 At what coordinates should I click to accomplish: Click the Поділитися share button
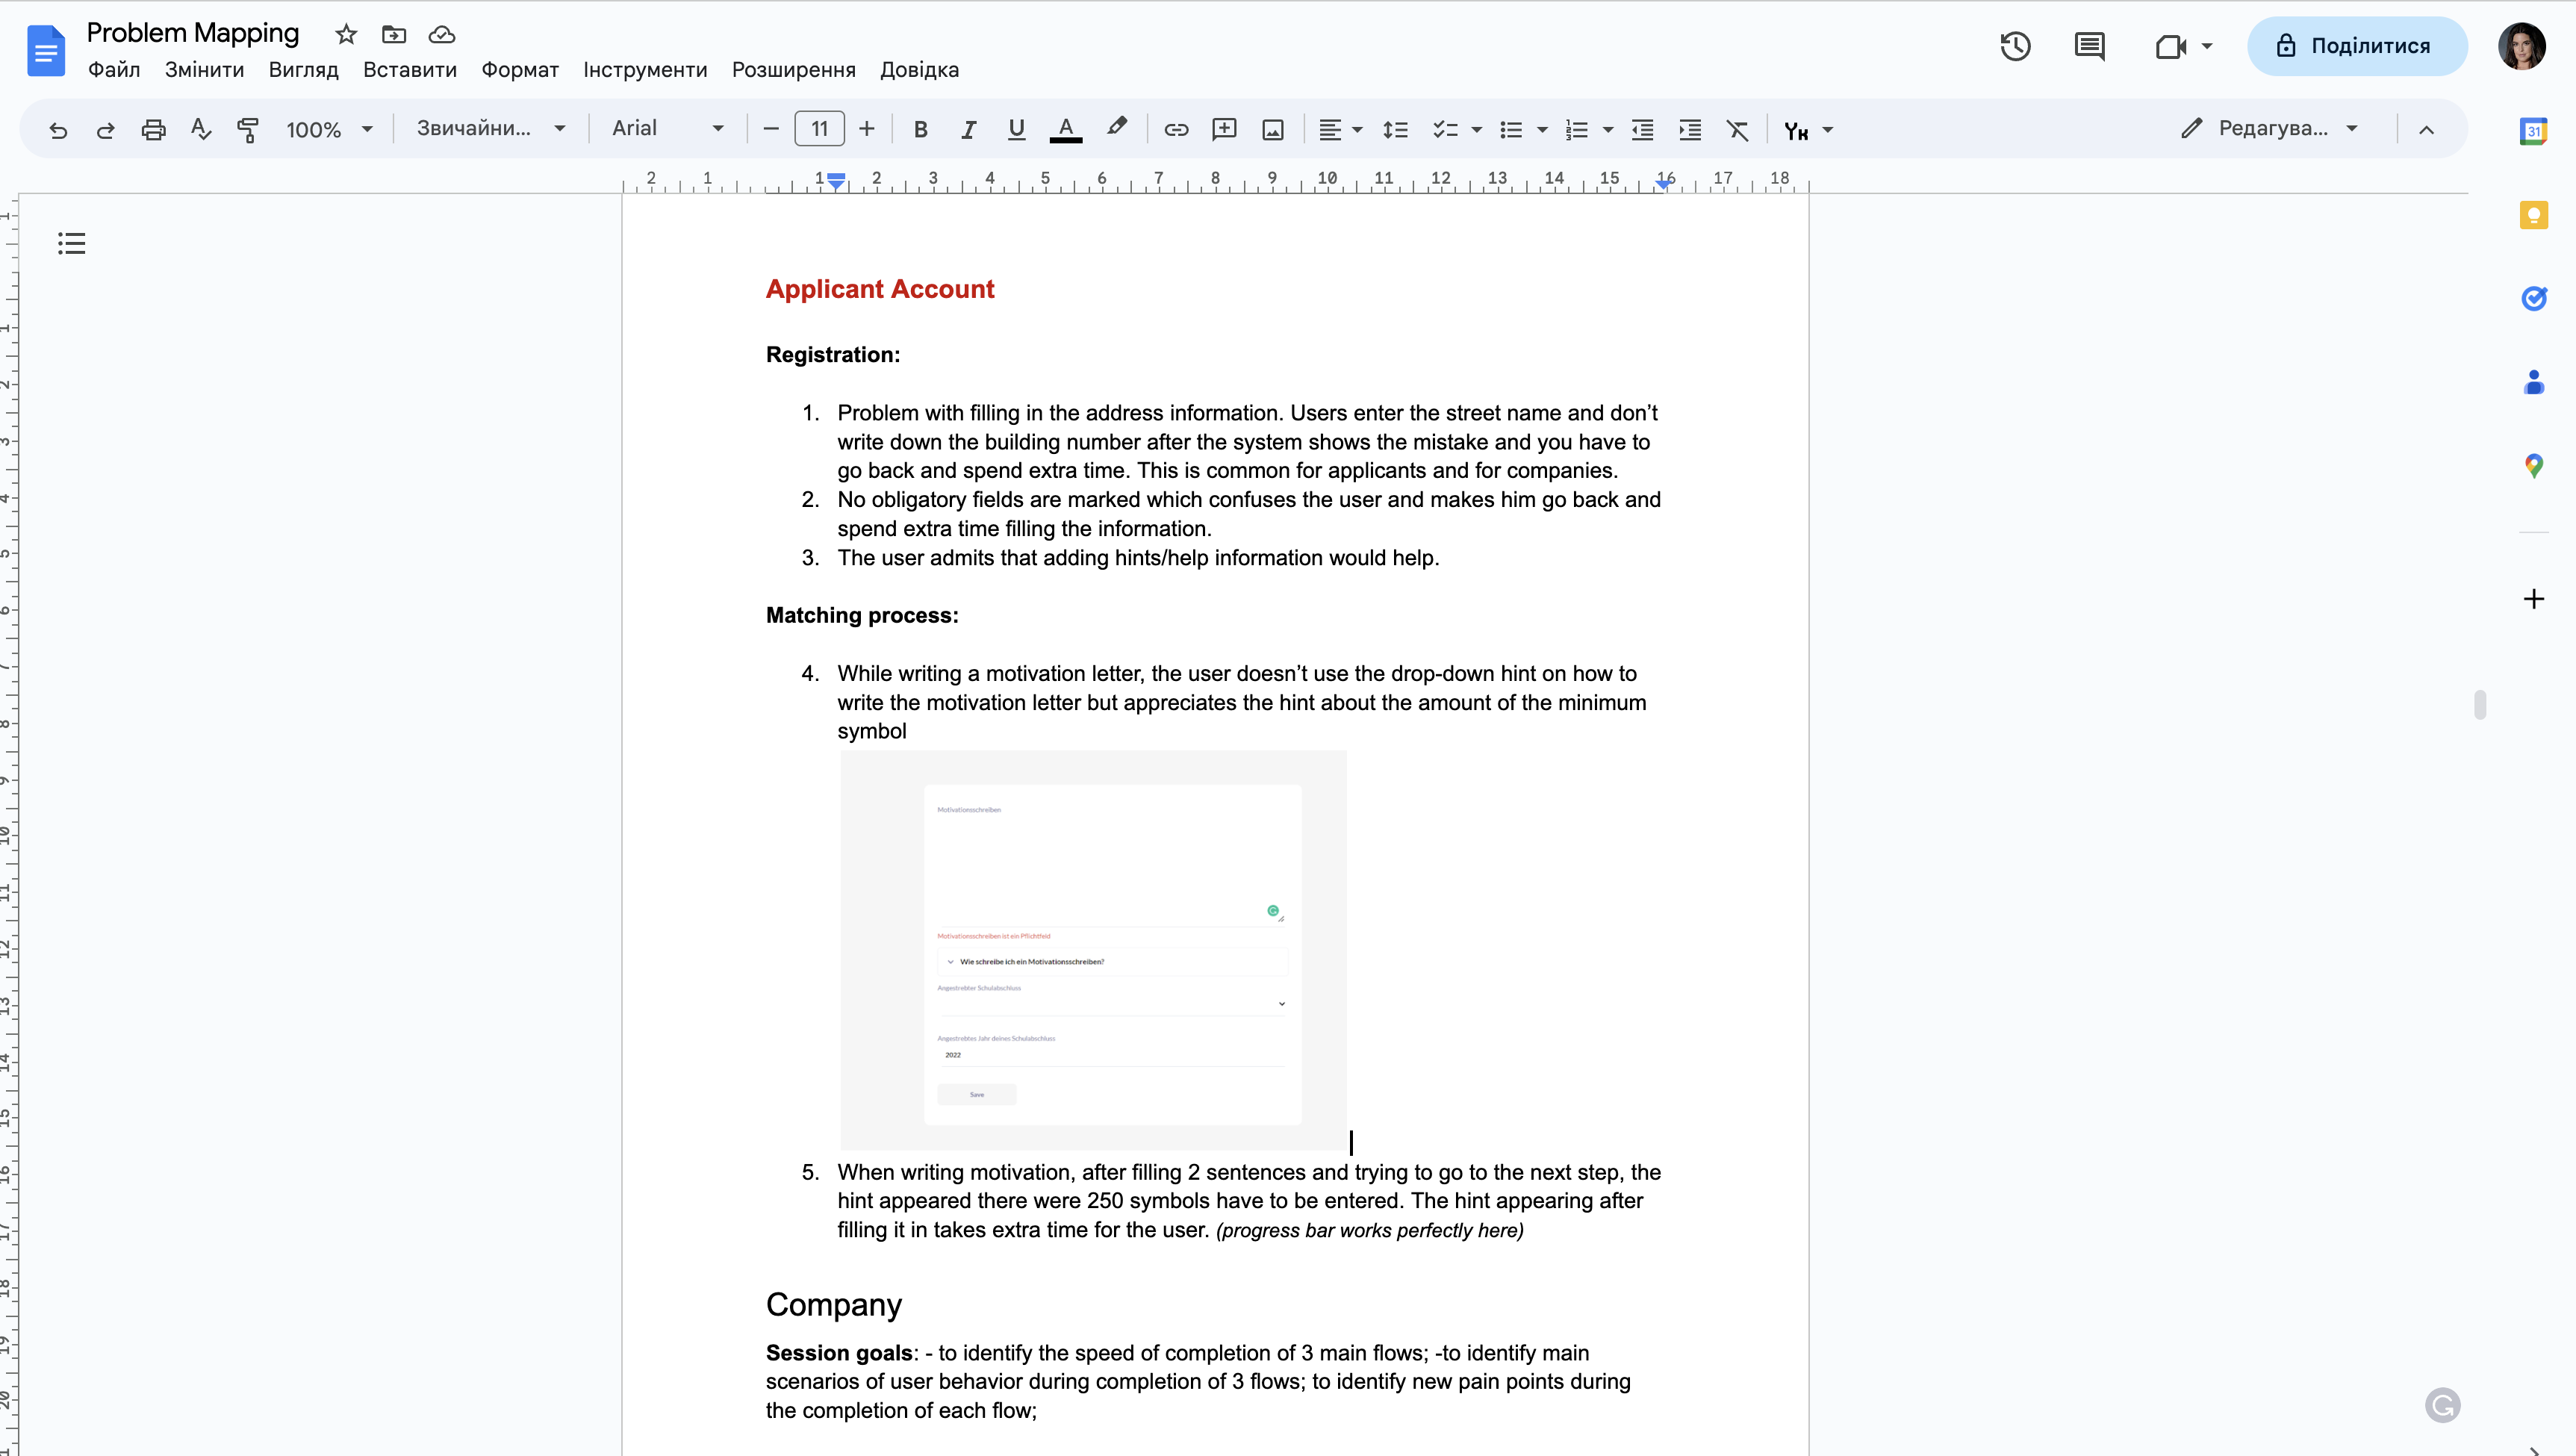[2356, 46]
